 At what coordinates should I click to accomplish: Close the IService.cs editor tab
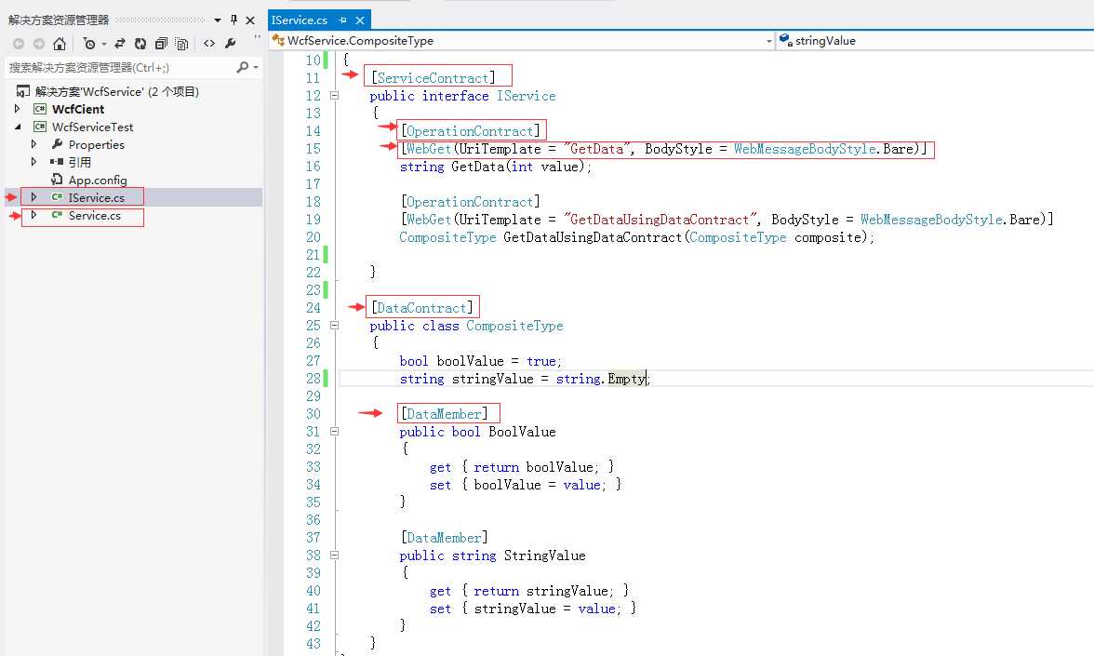tap(360, 20)
